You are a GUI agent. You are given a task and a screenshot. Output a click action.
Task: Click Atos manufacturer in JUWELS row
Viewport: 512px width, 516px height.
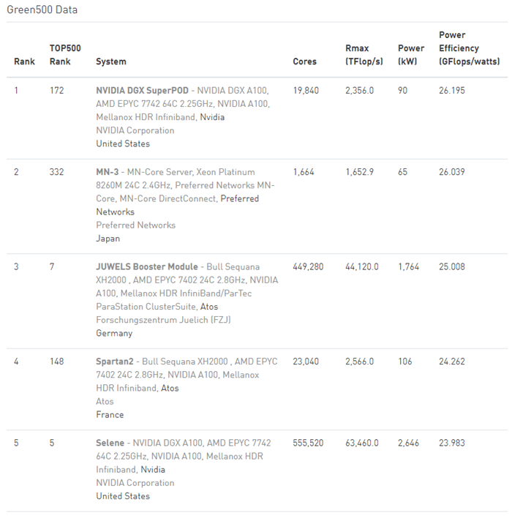209,307
